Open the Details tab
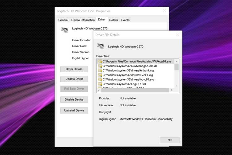Viewport: 232px width, 155px height. pyautogui.click(x=114, y=20)
